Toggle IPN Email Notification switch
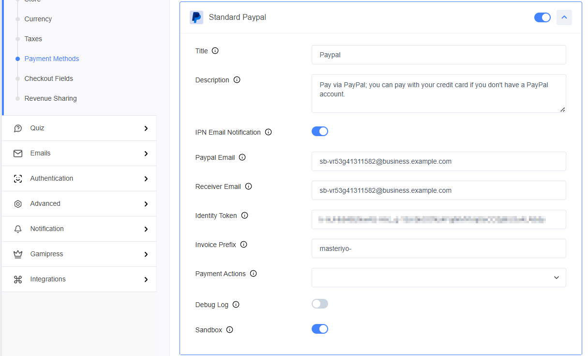 tap(320, 131)
